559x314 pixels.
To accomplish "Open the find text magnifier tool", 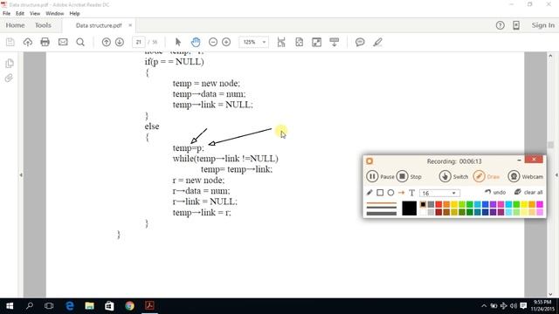I will coord(80,42).
